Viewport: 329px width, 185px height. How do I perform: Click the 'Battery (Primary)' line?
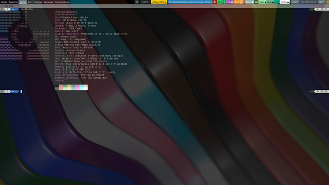pos(81,78)
